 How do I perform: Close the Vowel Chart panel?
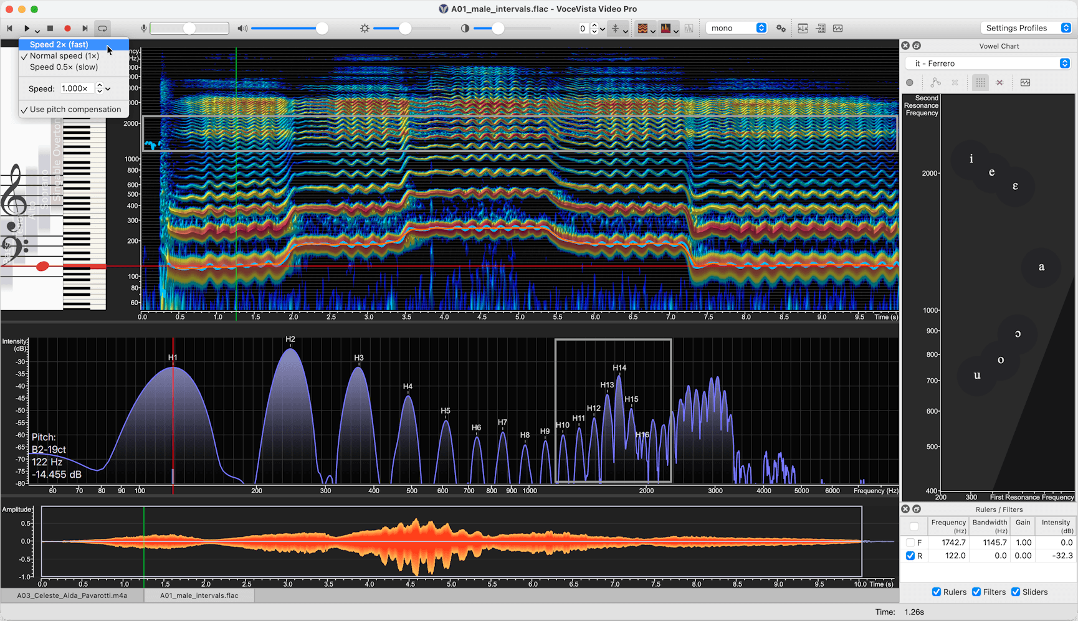[x=905, y=46]
